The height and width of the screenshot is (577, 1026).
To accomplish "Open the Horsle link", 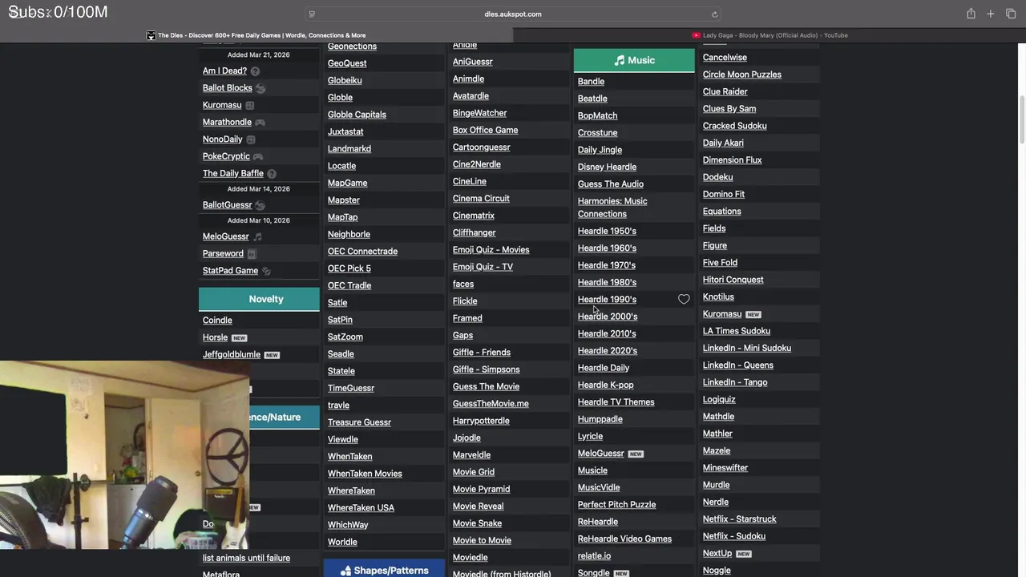I will [x=215, y=337].
